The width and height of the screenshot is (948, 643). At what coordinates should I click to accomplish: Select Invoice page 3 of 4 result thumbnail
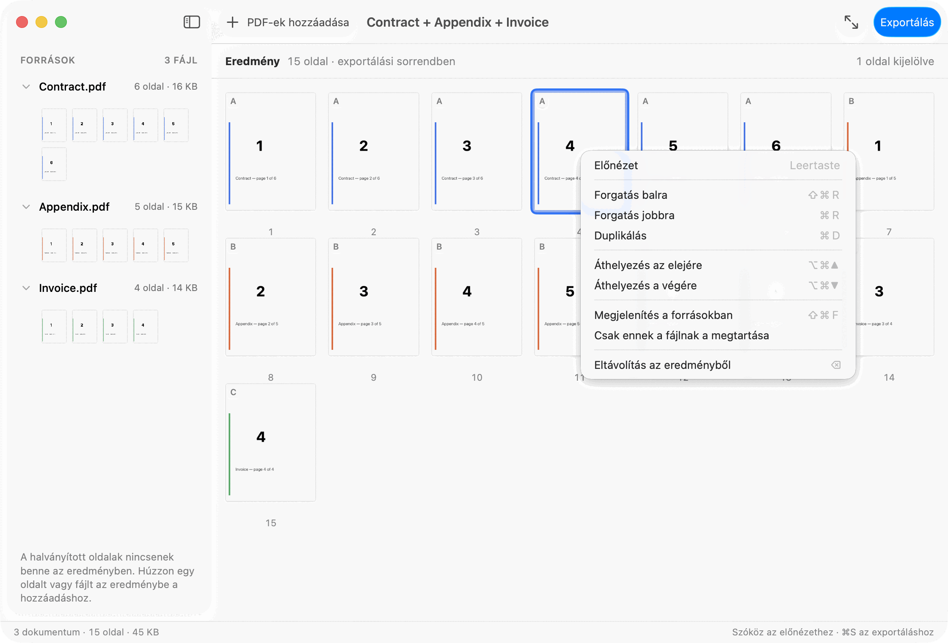tap(895, 297)
